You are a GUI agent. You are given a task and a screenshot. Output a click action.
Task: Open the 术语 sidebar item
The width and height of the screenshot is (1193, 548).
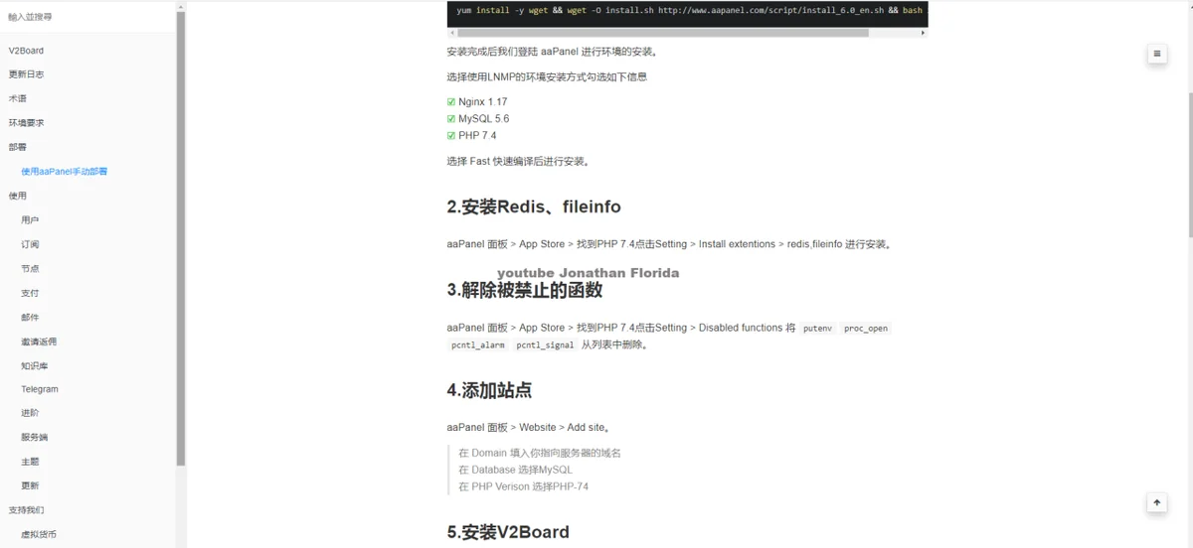tap(17, 98)
